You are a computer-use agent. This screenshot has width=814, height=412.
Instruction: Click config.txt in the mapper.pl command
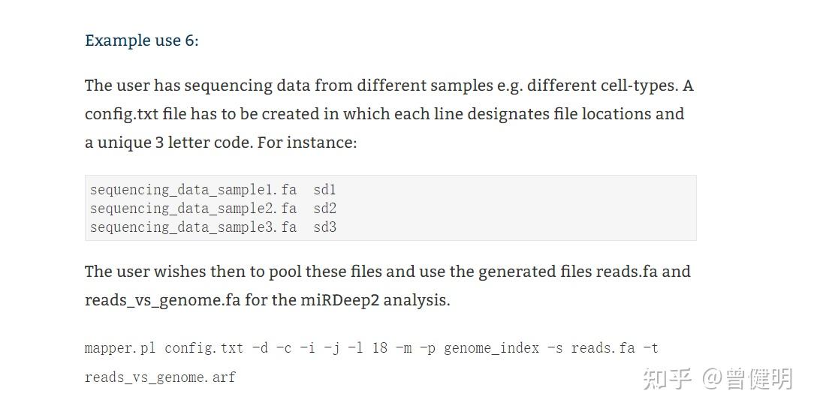pos(203,348)
